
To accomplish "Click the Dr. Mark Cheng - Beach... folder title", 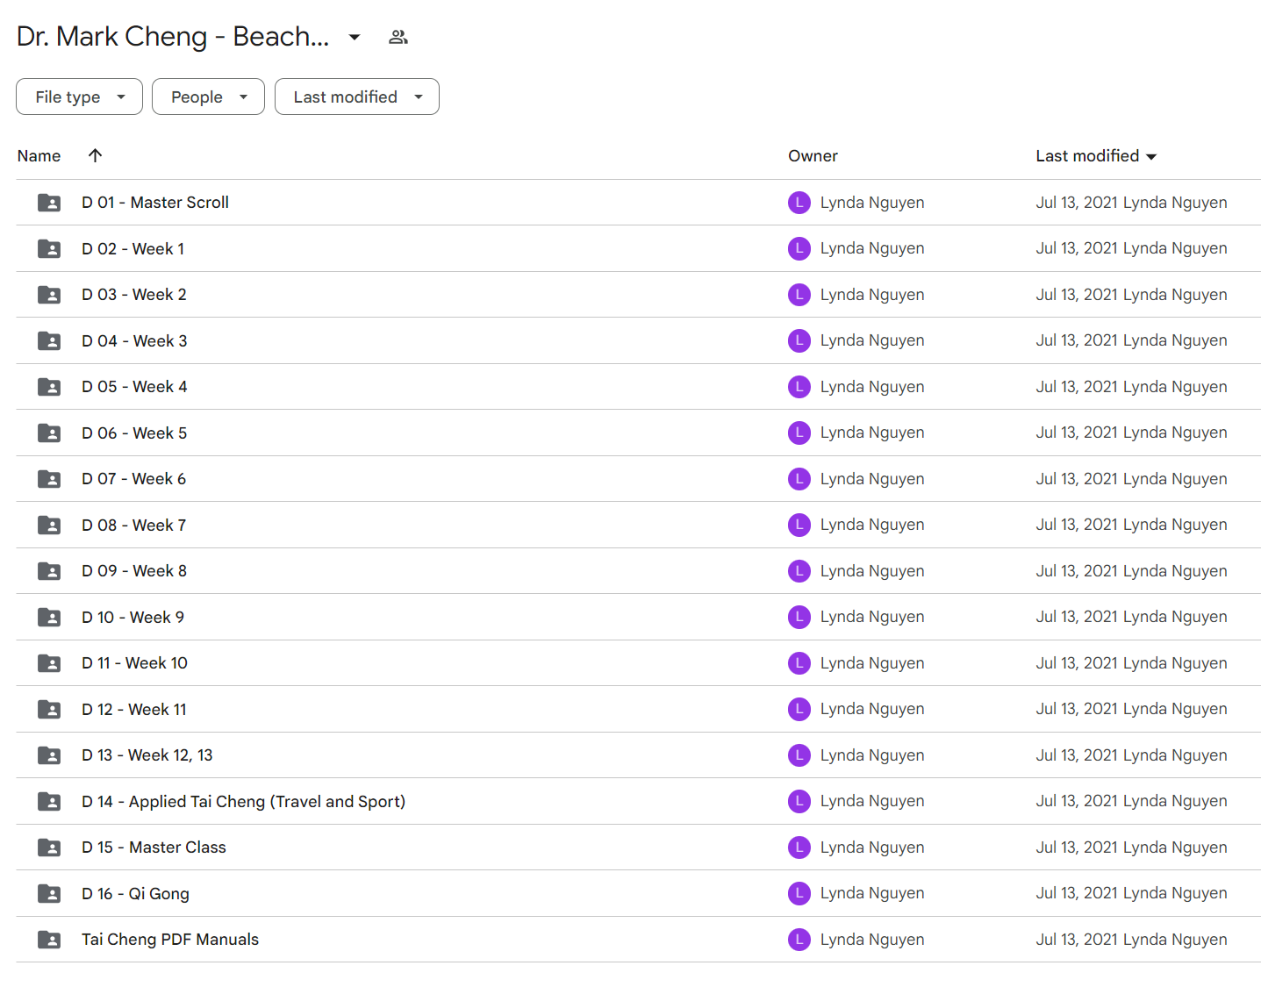I will click(173, 37).
